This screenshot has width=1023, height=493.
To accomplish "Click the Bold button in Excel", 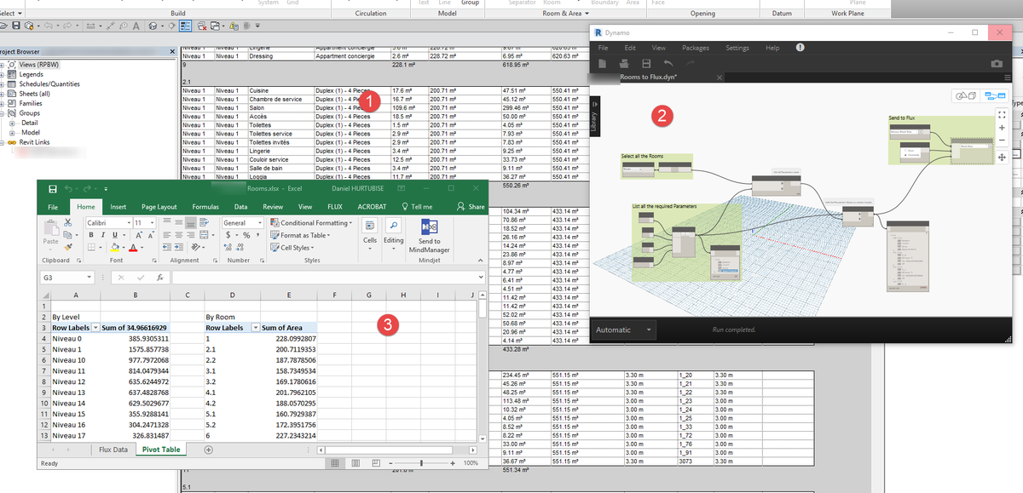I will (x=90, y=235).
